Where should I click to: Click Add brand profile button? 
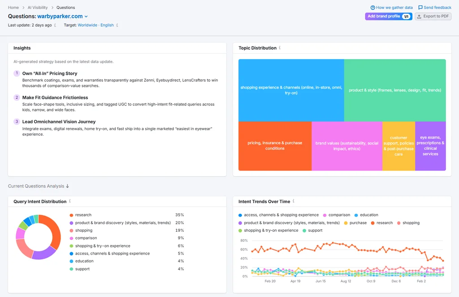tap(389, 17)
